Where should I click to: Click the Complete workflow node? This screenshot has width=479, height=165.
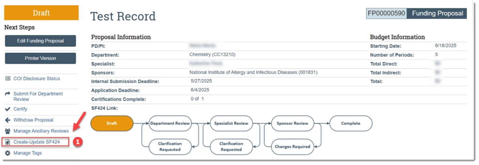(351, 123)
